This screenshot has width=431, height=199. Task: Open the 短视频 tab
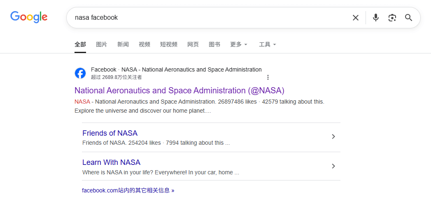click(168, 44)
